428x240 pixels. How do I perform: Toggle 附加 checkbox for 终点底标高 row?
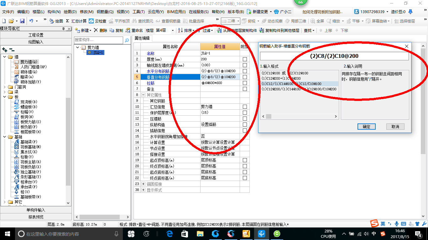(x=245, y=178)
